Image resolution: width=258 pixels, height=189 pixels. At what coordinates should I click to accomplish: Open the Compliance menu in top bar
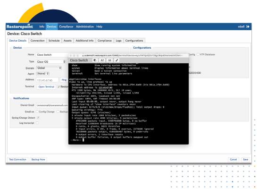tap(66, 26)
